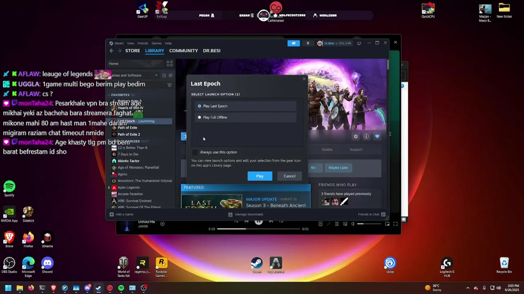Image resolution: width=524 pixels, height=294 pixels.
Task: Open Rockstar Games launcher desktop icon
Action: pyautogui.click(x=161, y=267)
